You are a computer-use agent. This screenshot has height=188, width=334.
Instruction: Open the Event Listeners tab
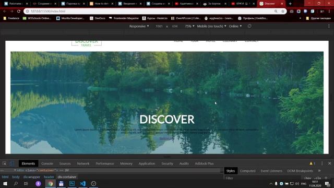click(271, 171)
